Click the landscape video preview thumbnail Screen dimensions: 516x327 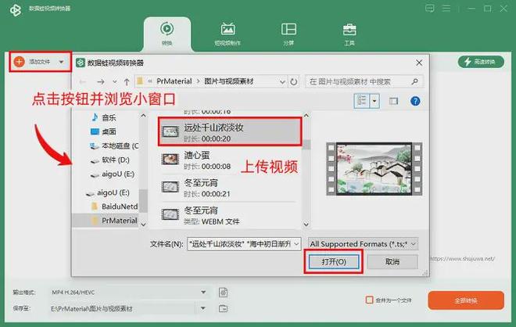click(x=374, y=169)
